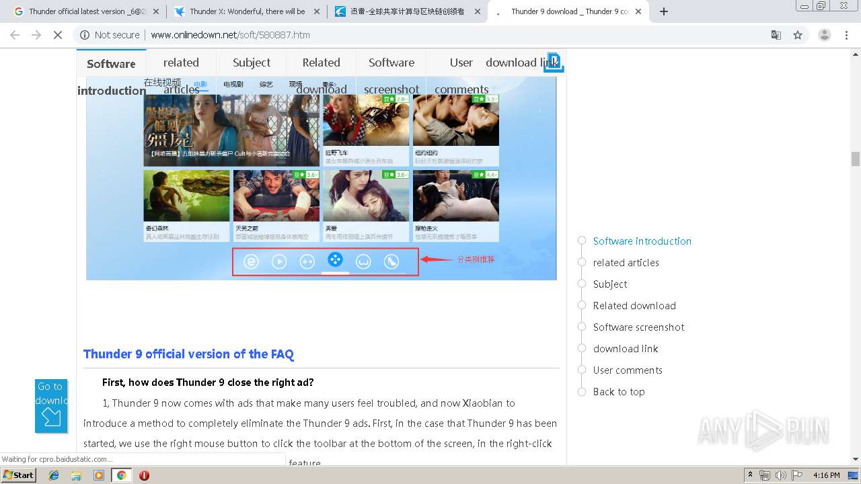
Task: View Not secure site information
Action: (x=110, y=35)
